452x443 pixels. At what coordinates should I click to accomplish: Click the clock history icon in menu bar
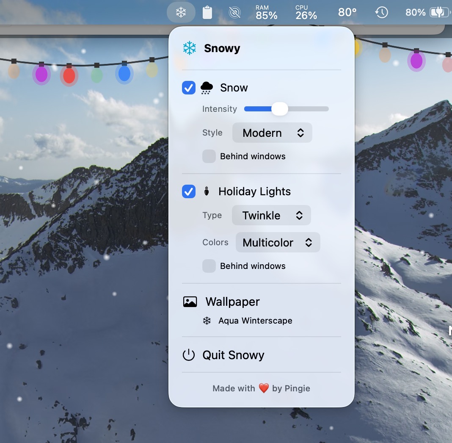point(381,12)
